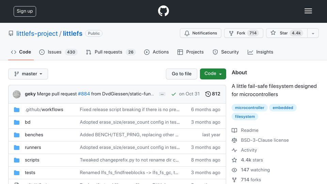Click 'last year' timestamp for benches
This screenshot has width=327, height=184.
pyautogui.click(x=211, y=135)
